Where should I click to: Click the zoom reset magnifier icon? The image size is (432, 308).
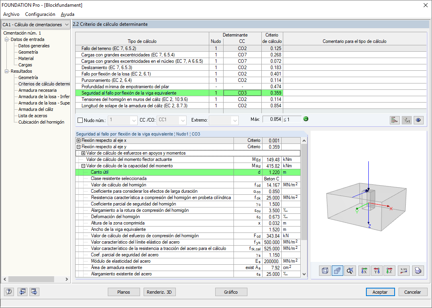[x=350, y=271]
